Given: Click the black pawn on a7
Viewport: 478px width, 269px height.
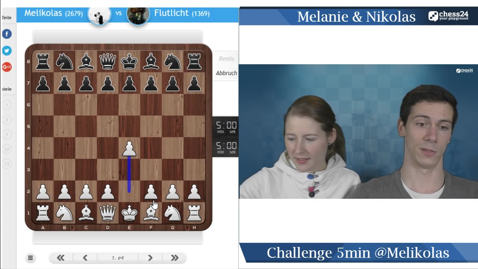Looking at the screenshot, I should (x=43, y=83).
